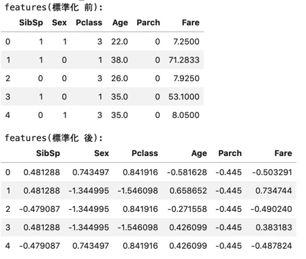
Task: Click SibSp 0.481288 in the -0.503291 fare row
Action: coord(42,172)
